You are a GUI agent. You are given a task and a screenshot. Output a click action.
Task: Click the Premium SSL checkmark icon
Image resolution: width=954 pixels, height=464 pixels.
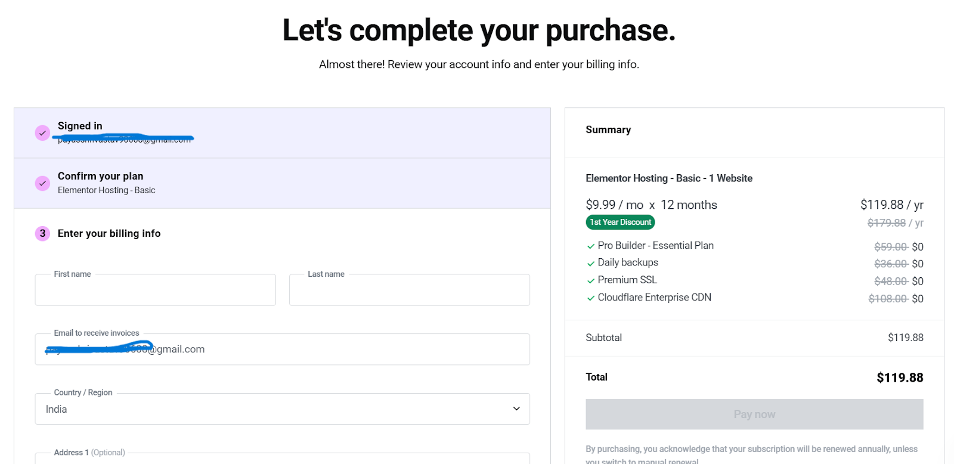tap(590, 280)
